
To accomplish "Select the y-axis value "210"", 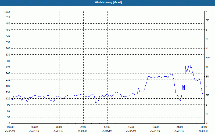I will pos(8,80).
